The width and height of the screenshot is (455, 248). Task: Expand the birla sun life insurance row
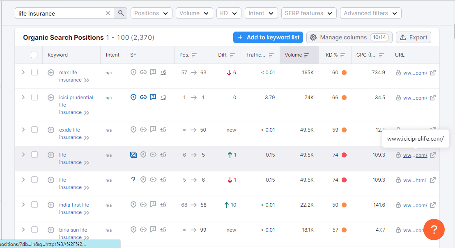point(23,230)
